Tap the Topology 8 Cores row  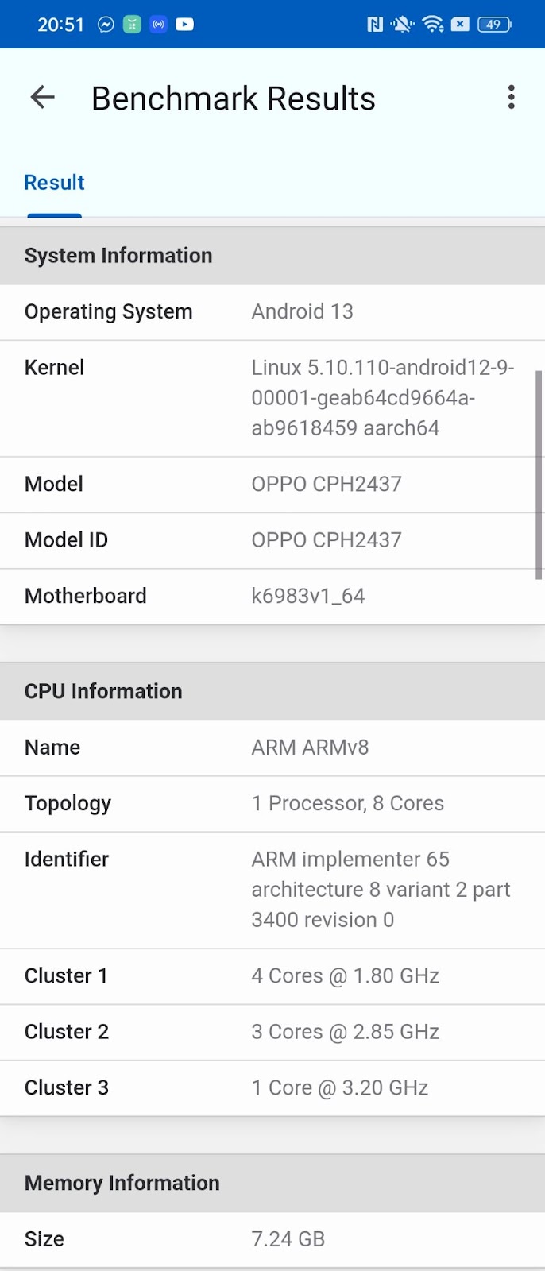272,804
